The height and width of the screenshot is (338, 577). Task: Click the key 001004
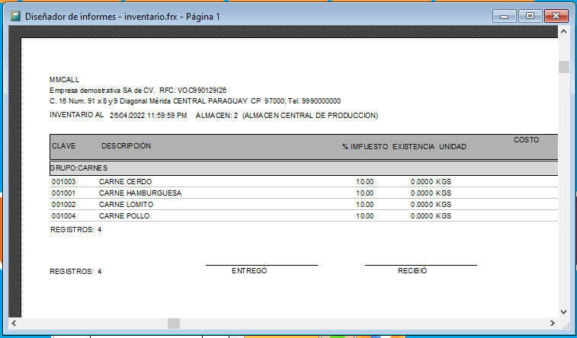point(63,215)
